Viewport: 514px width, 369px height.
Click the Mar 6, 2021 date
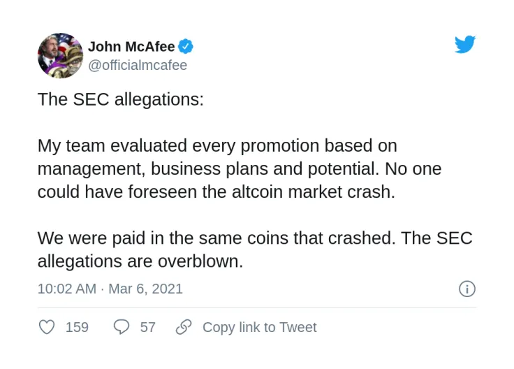point(145,289)
